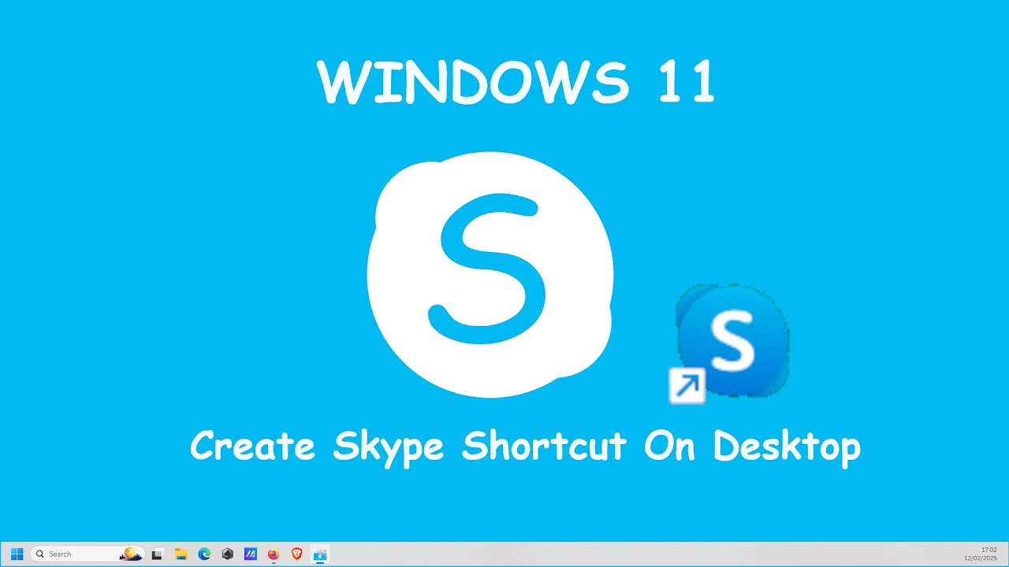Click the taskbar Search box
Screen dimensions: 1009x567
point(87,554)
